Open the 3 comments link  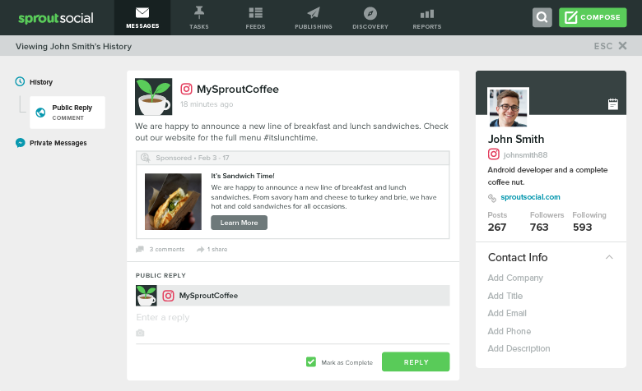[x=166, y=249]
